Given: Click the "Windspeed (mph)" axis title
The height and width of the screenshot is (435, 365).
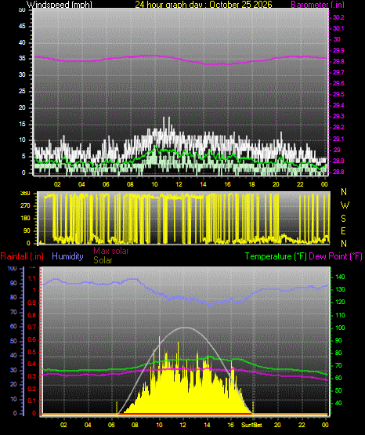Looking at the screenshot, I should click(59, 5).
